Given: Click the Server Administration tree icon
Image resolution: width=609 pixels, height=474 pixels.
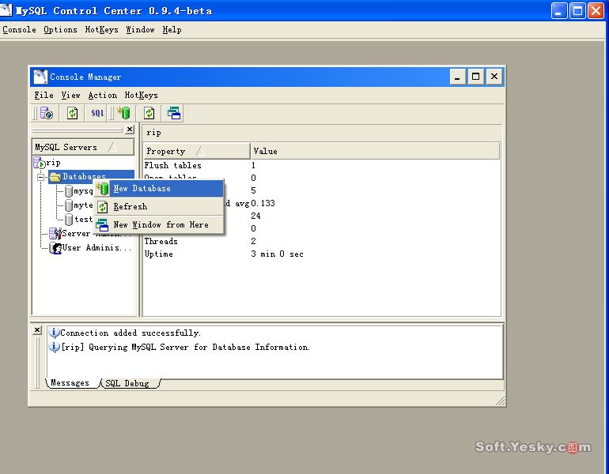Looking at the screenshot, I should [55, 234].
